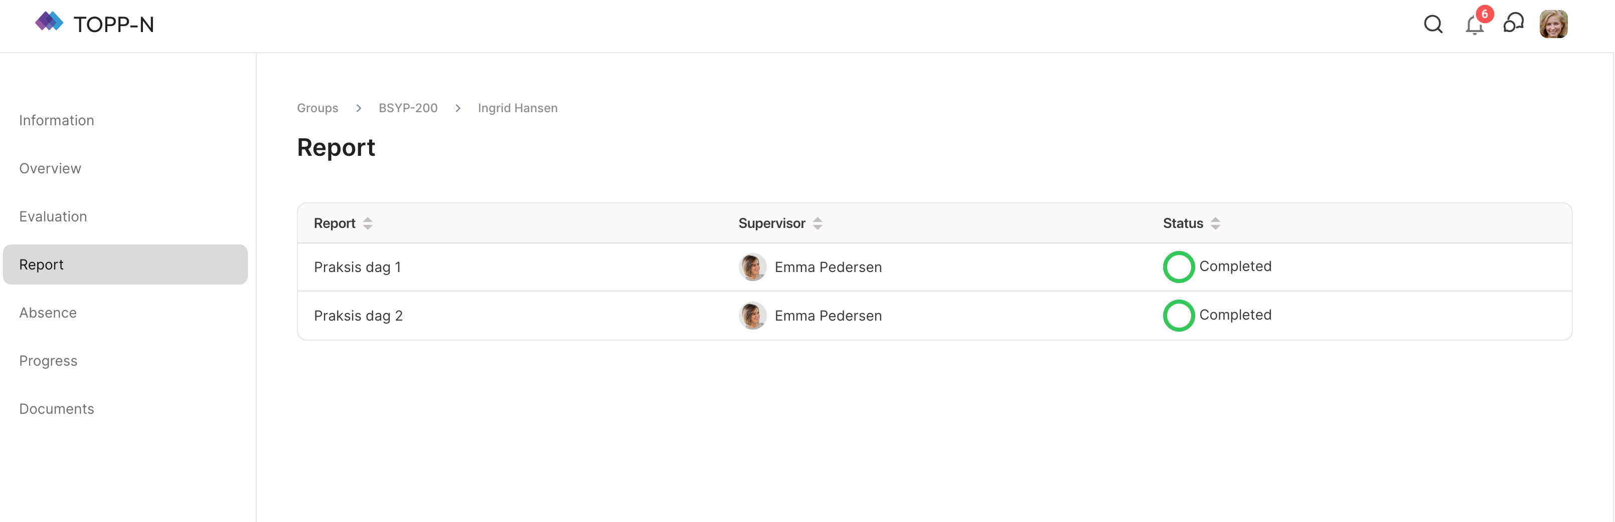Open the search magnifier icon

1432,25
